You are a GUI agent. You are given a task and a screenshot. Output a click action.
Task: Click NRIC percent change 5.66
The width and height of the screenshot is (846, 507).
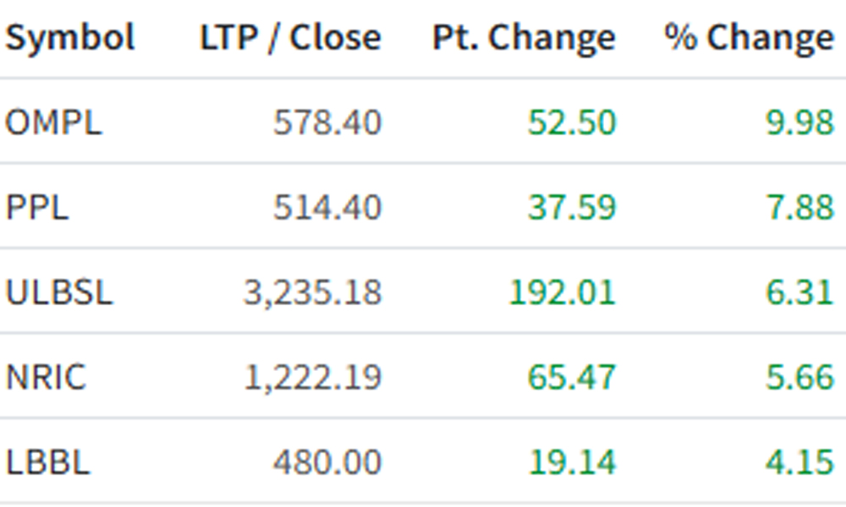(800, 377)
